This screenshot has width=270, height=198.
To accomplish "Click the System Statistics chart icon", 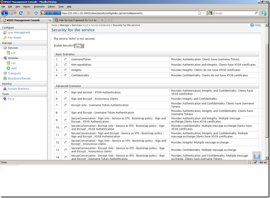I will 5,89.
